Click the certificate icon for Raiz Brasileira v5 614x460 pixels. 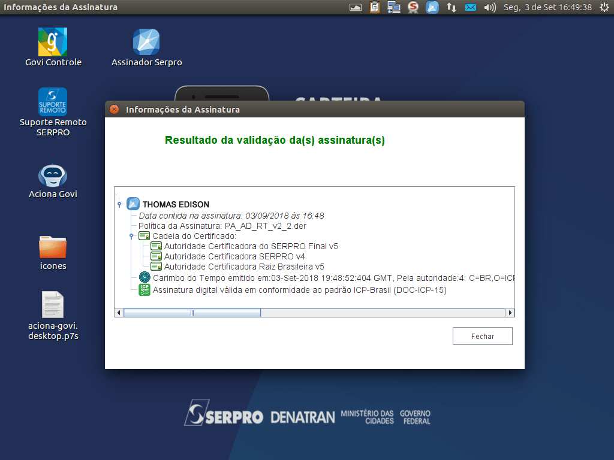156,267
